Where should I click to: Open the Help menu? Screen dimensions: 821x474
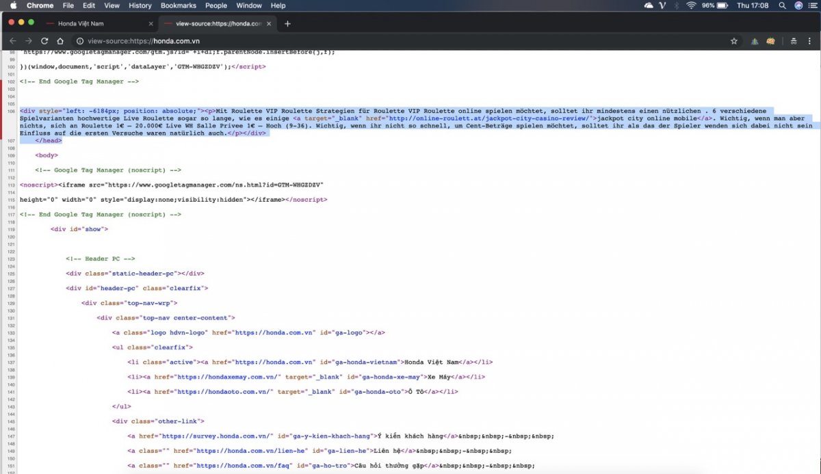[x=278, y=5]
